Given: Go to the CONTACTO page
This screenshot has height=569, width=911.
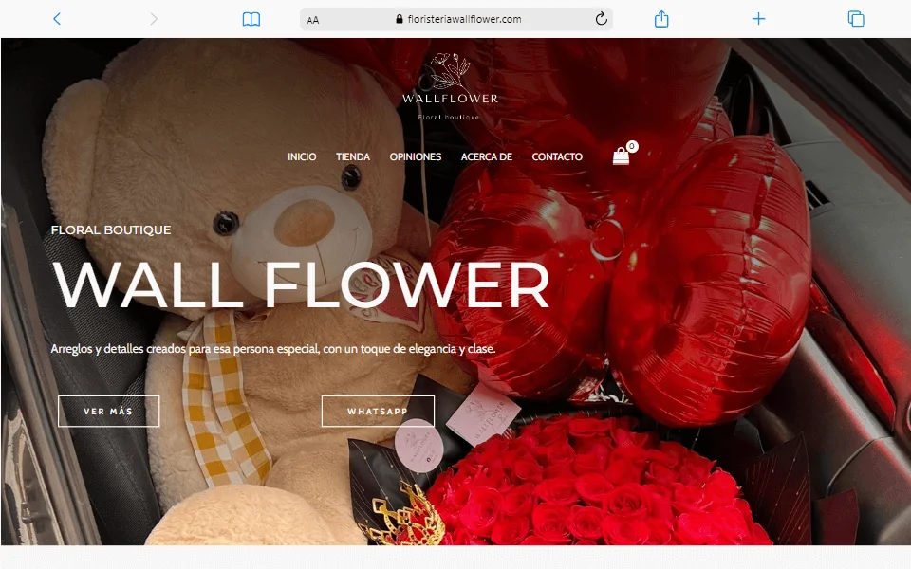Looking at the screenshot, I should [557, 156].
